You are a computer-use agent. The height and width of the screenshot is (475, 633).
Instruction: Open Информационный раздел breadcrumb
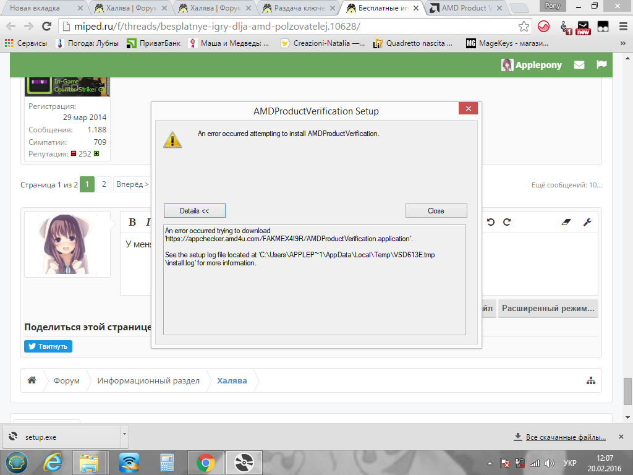[x=148, y=381]
